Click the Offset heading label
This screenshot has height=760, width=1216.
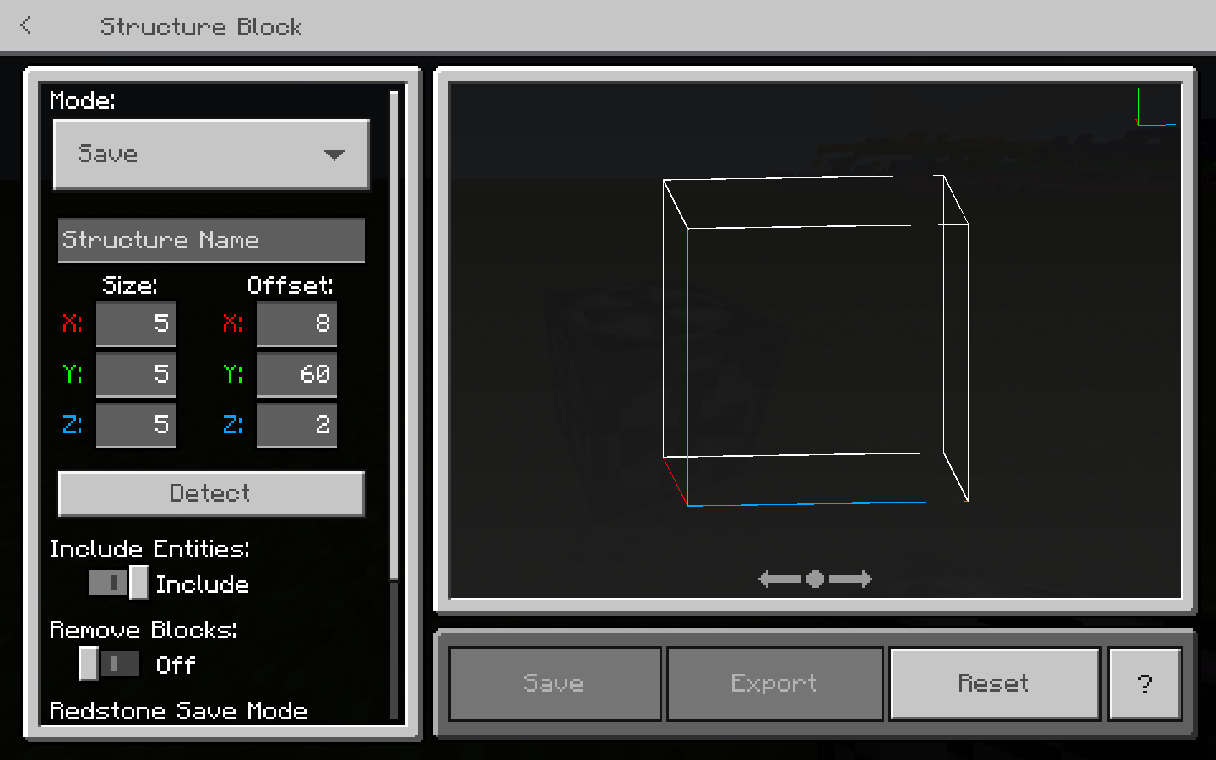290,285
